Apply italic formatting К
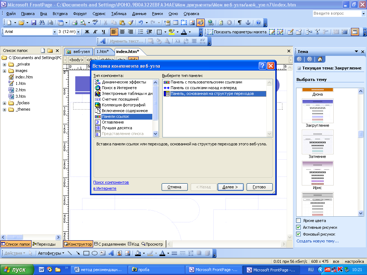 click(x=95, y=32)
